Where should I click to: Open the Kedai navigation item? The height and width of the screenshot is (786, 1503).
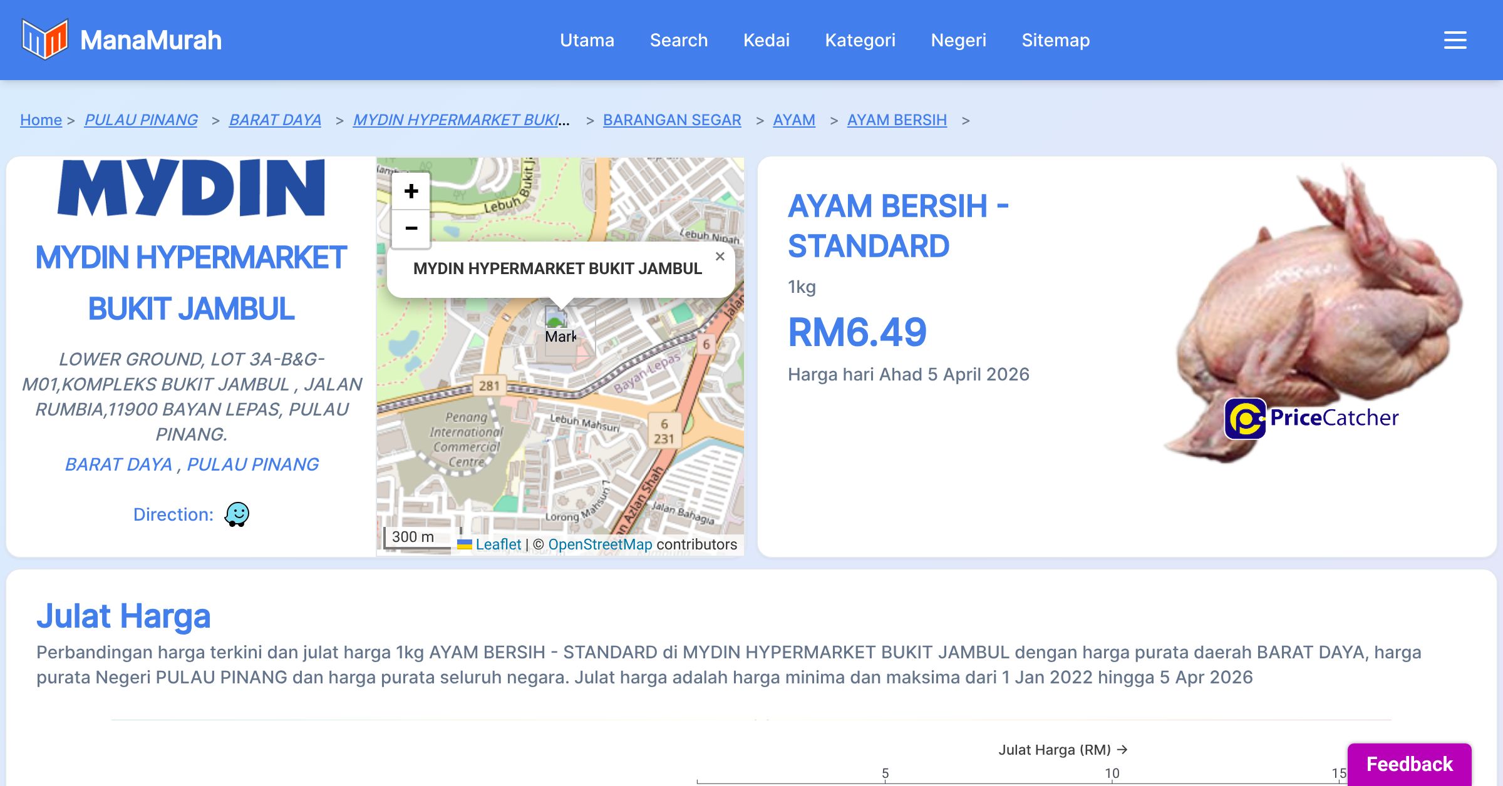pos(766,40)
